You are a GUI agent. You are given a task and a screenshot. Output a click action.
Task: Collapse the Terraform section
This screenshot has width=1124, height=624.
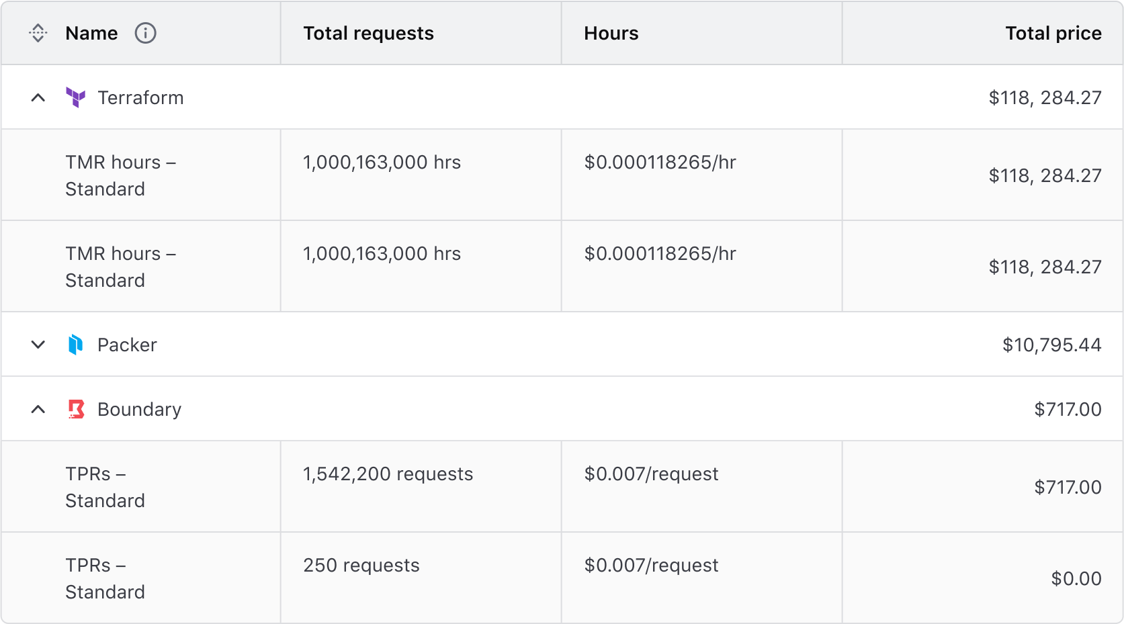[x=38, y=97]
